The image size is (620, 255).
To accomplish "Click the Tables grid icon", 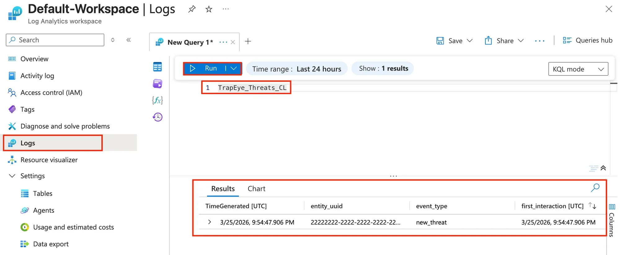I will pos(25,193).
